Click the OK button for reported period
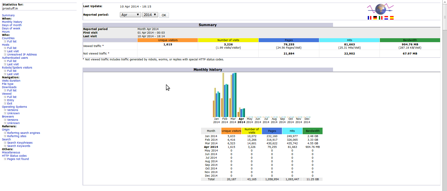 [164, 15]
